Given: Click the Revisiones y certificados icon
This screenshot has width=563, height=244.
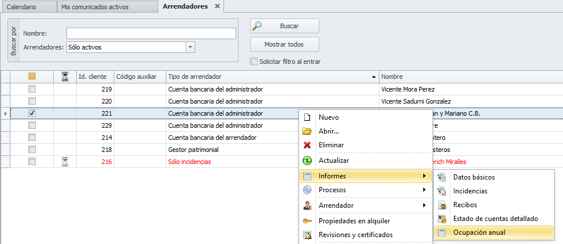Looking at the screenshot, I should (x=307, y=235).
